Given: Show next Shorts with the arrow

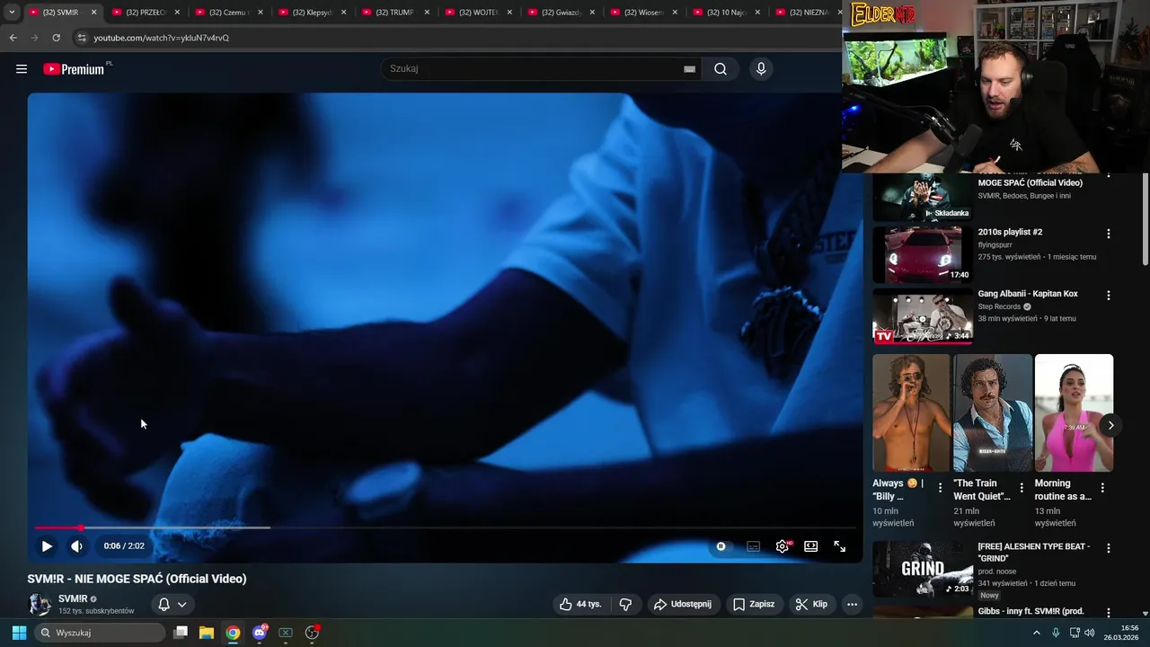Looking at the screenshot, I should [x=1110, y=425].
